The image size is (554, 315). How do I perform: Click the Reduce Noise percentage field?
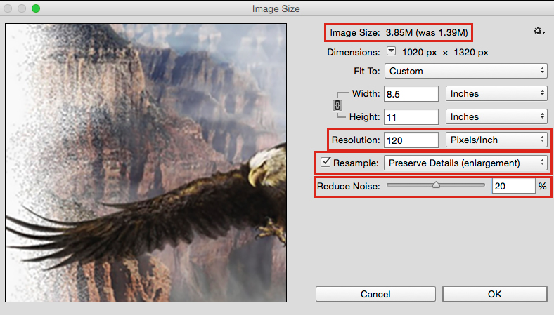[x=513, y=186]
